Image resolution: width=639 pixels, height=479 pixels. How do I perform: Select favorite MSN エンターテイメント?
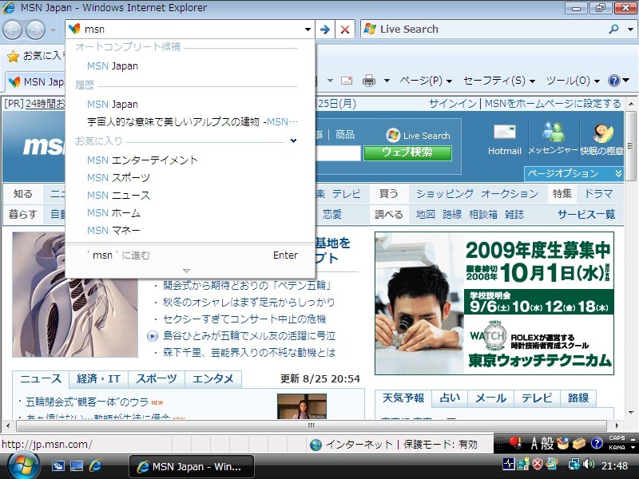142,160
